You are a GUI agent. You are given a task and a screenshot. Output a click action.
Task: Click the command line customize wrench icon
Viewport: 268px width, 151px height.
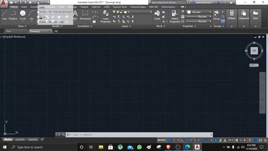click(63, 135)
